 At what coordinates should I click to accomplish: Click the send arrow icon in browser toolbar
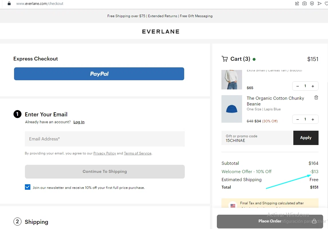coord(319,3)
